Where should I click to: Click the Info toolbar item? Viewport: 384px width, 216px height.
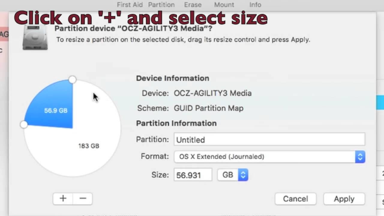tap(255, 5)
